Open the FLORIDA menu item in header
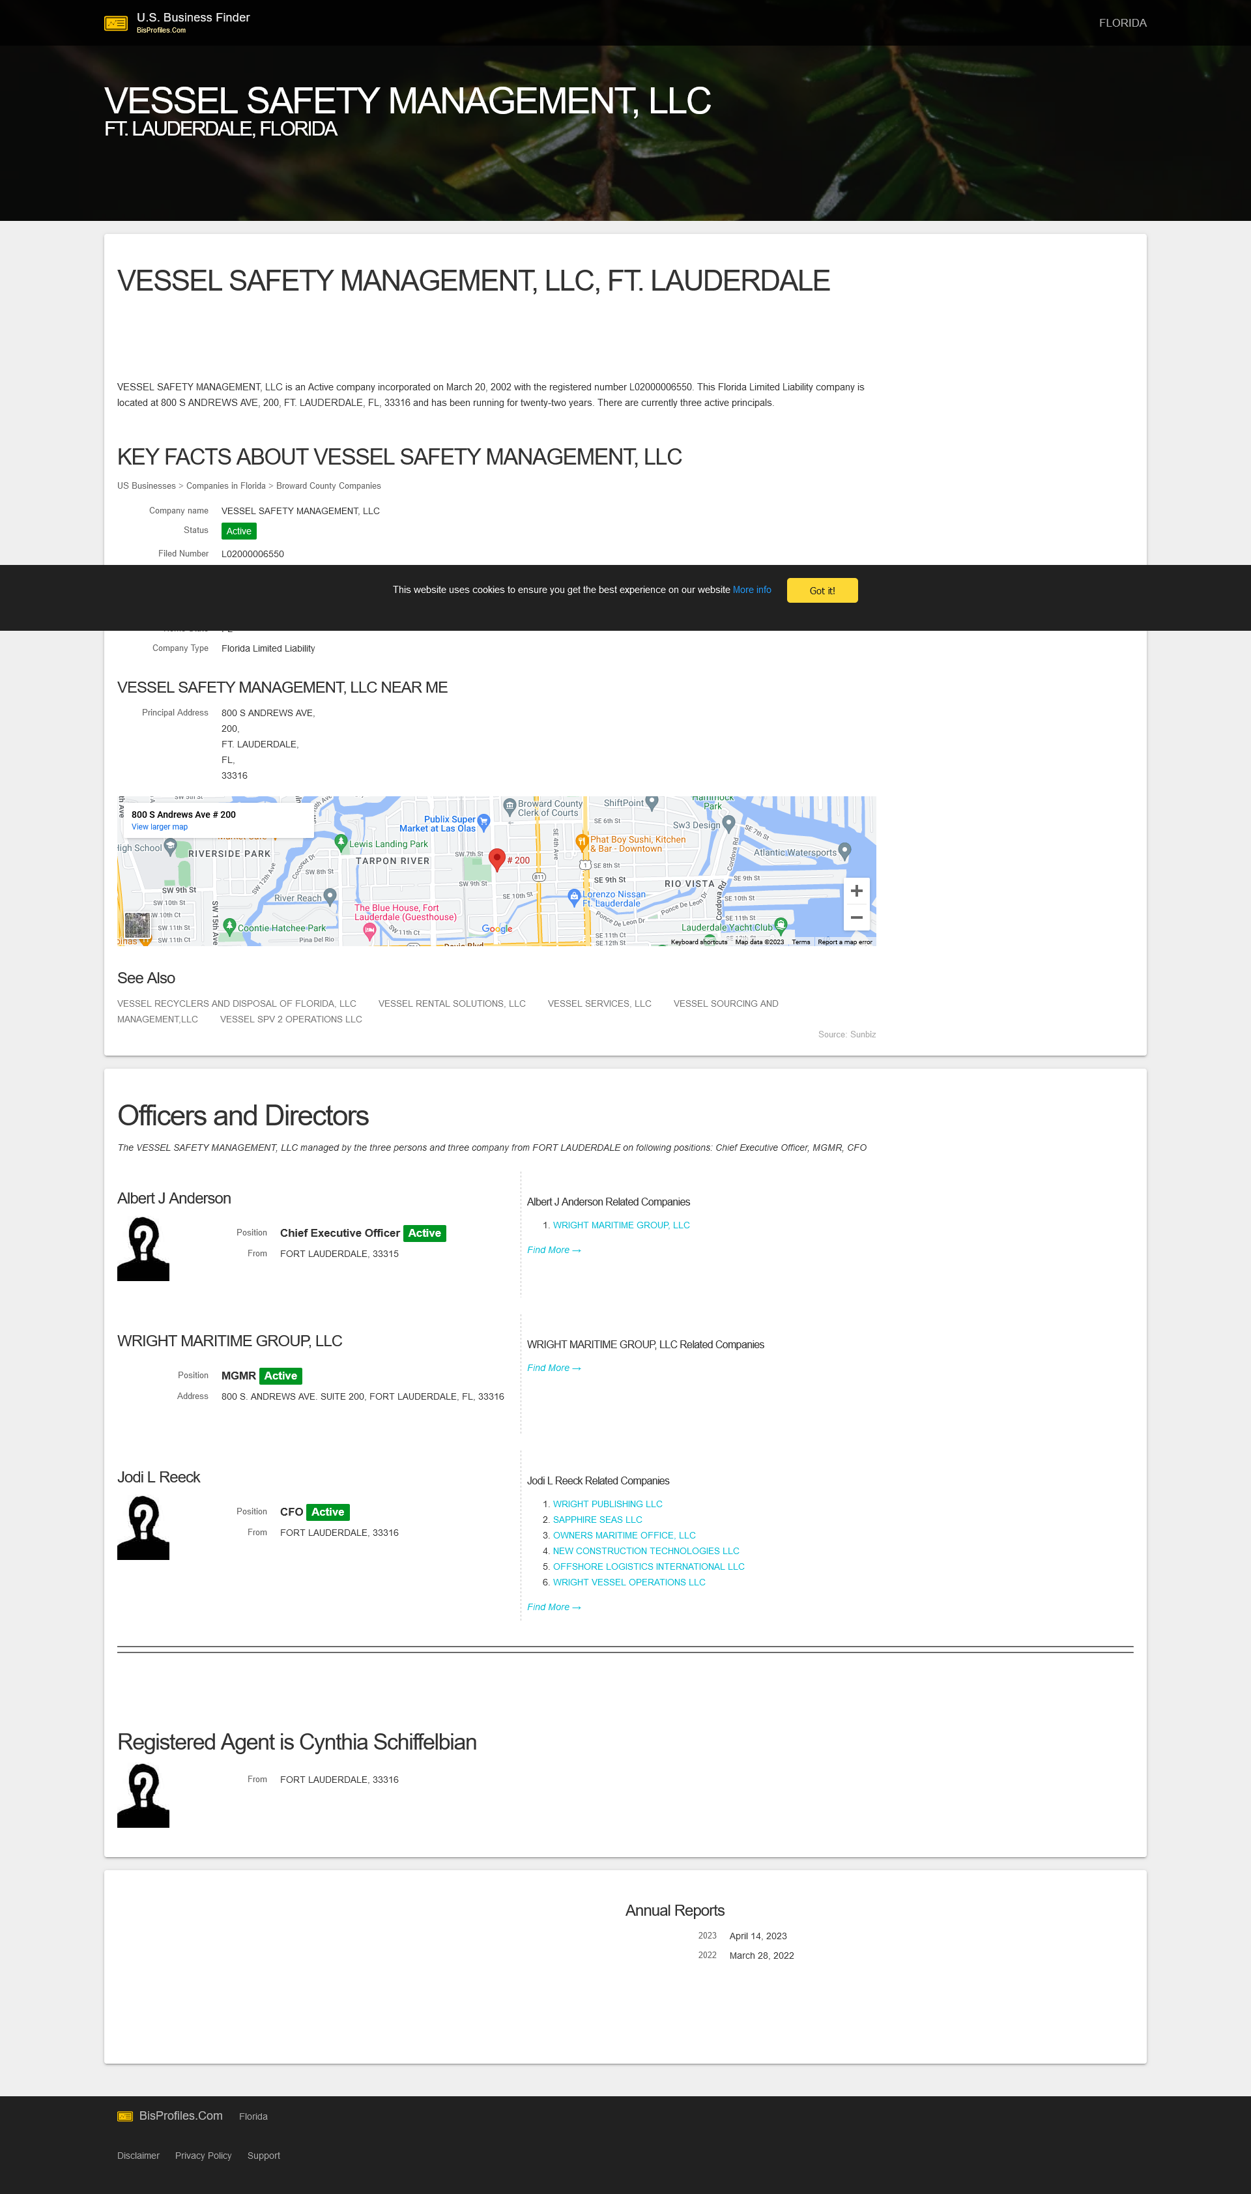1251x2194 pixels. click(x=1122, y=23)
